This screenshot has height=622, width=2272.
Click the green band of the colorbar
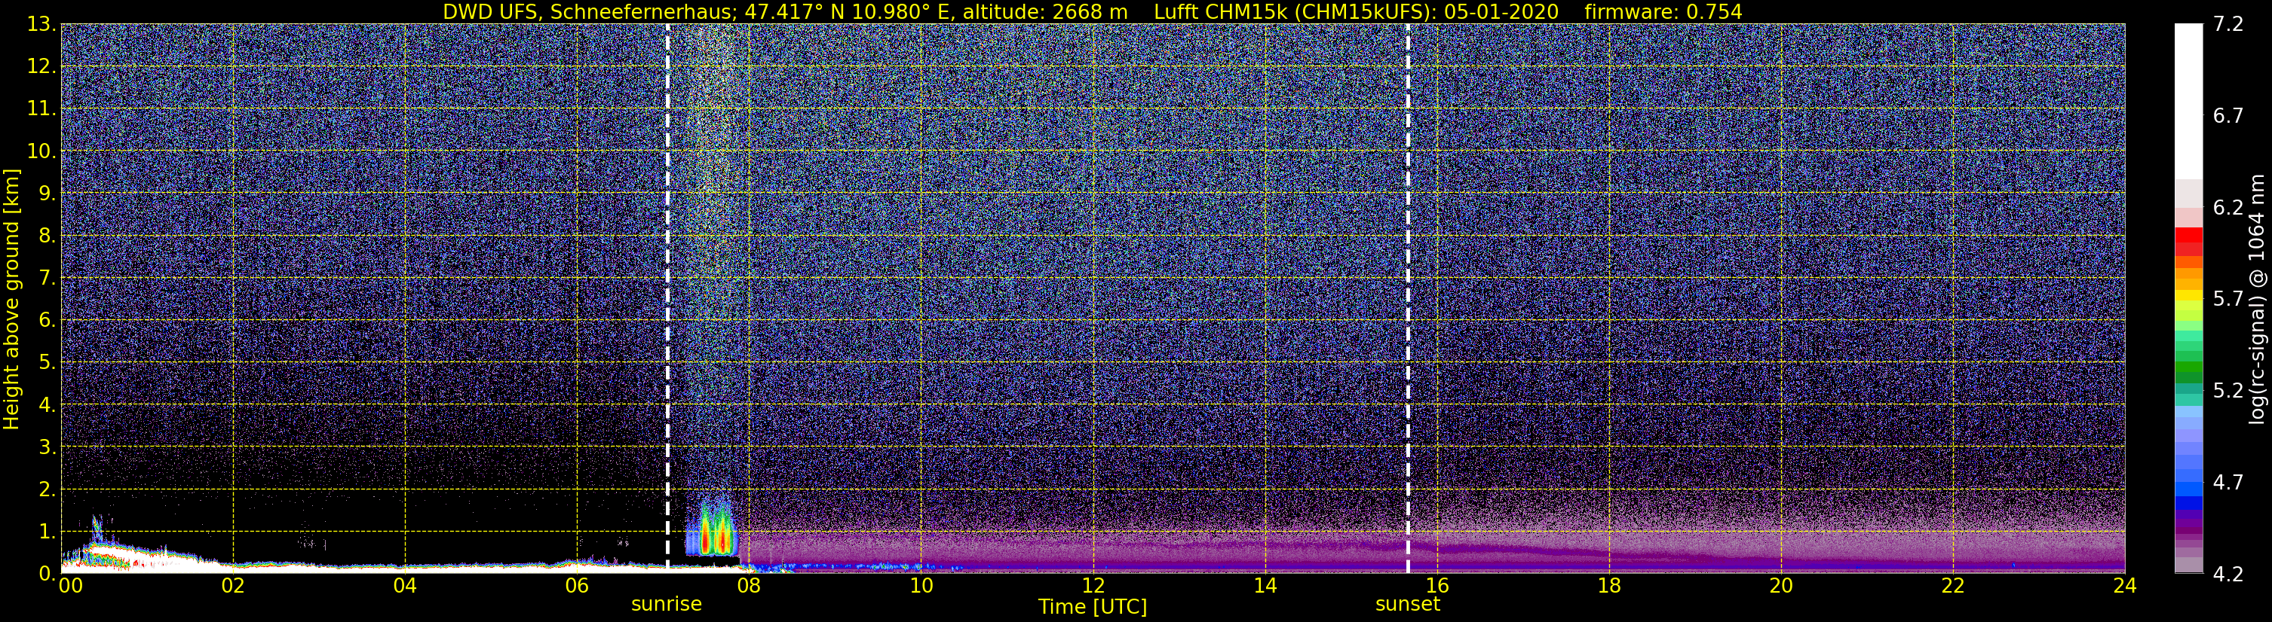(x=2188, y=368)
